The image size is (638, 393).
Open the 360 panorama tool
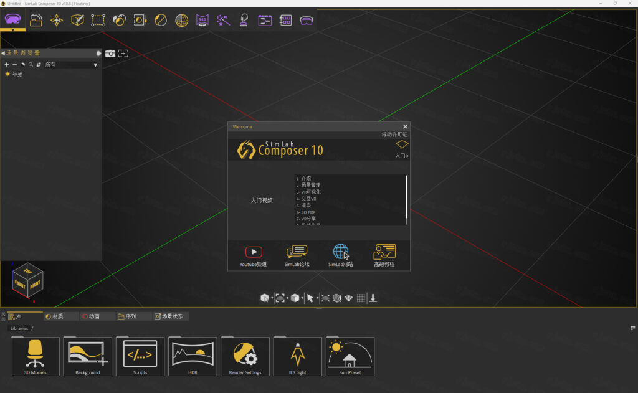(x=202, y=20)
